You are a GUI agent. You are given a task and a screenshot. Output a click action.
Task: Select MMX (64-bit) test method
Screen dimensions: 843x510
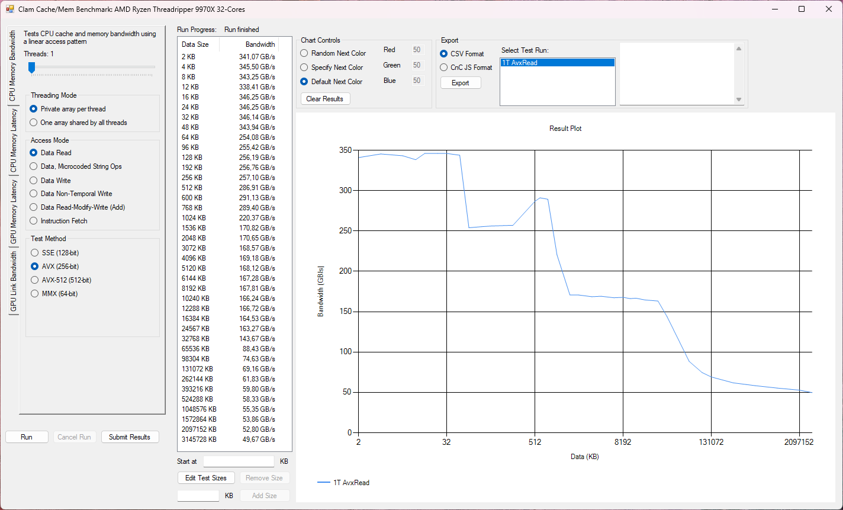pyautogui.click(x=54, y=294)
